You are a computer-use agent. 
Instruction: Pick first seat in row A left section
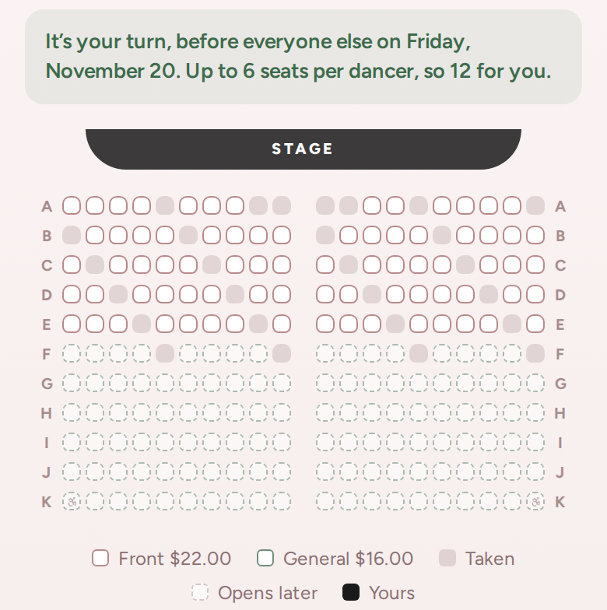(x=72, y=205)
